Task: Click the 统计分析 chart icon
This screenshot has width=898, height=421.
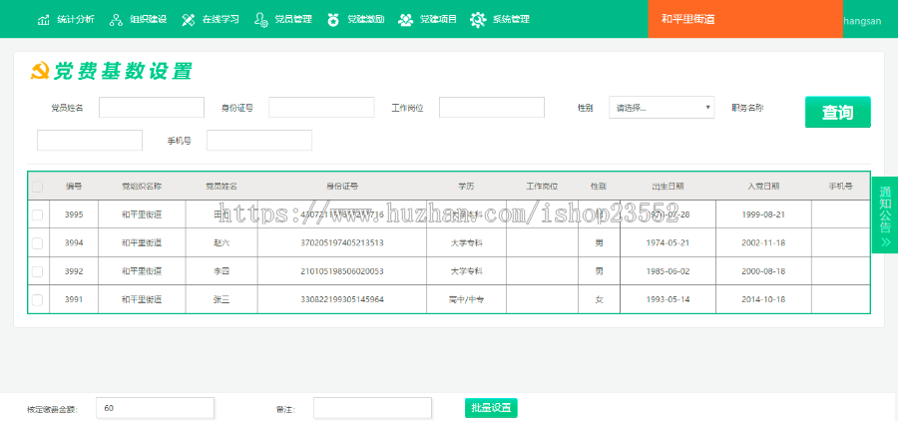Action: pyautogui.click(x=44, y=19)
